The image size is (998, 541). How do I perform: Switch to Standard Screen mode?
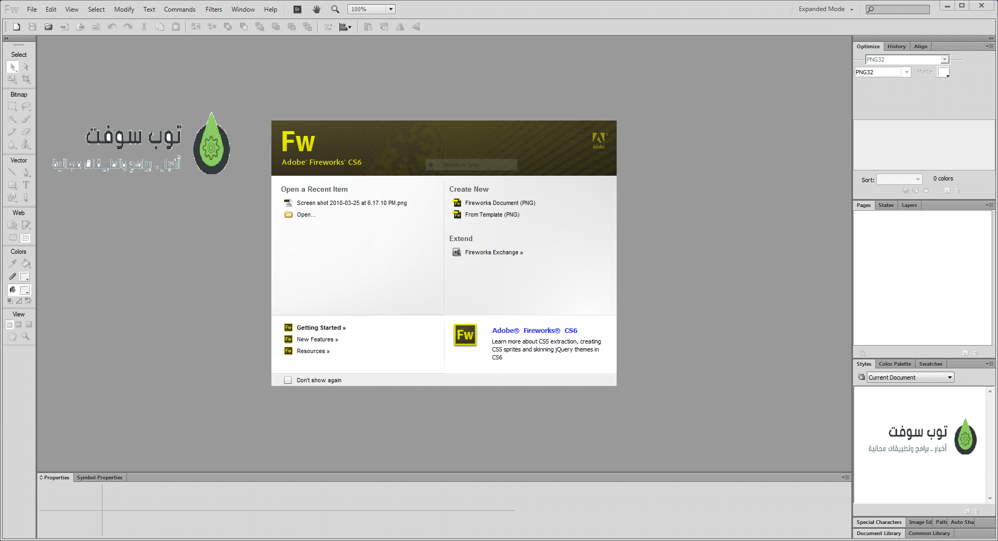(9, 324)
